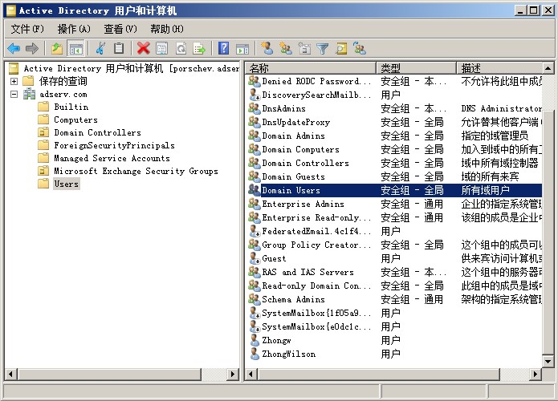This screenshot has height=401, width=558.
Task: Click the Domain Users group icon
Action: tap(254, 190)
